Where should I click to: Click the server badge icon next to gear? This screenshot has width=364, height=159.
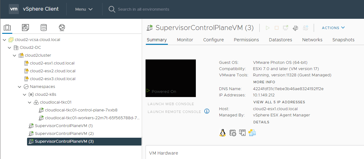point(242,133)
